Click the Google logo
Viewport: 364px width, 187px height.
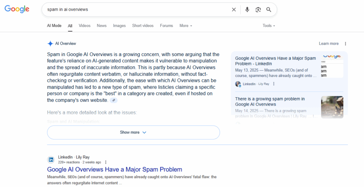[x=17, y=9]
